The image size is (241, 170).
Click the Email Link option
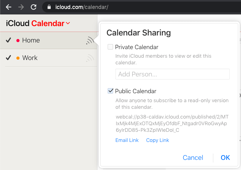127,140
